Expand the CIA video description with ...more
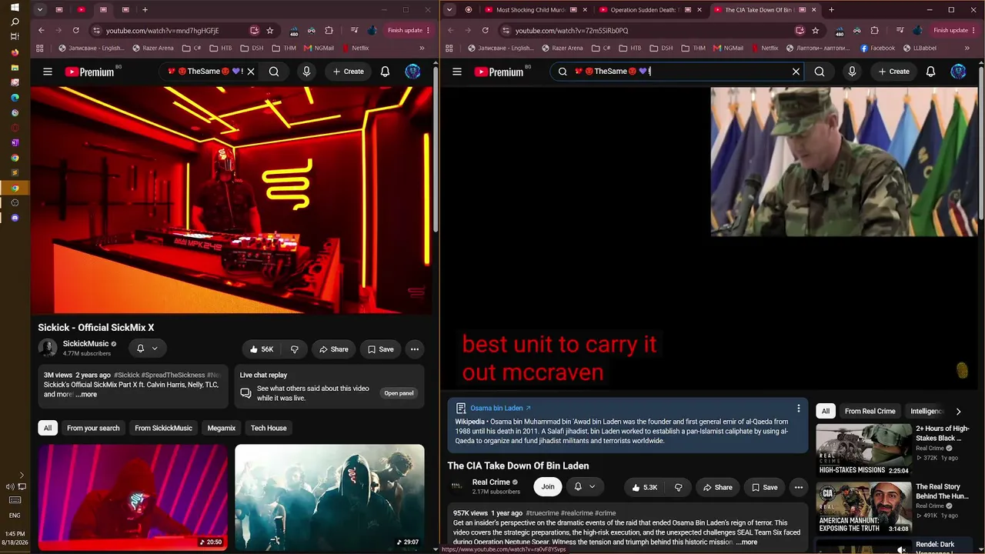 click(746, 542)
